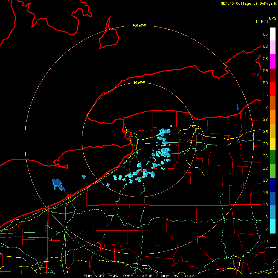Click the yellow 30 kft legend swatch

click(x=273, y=144)
